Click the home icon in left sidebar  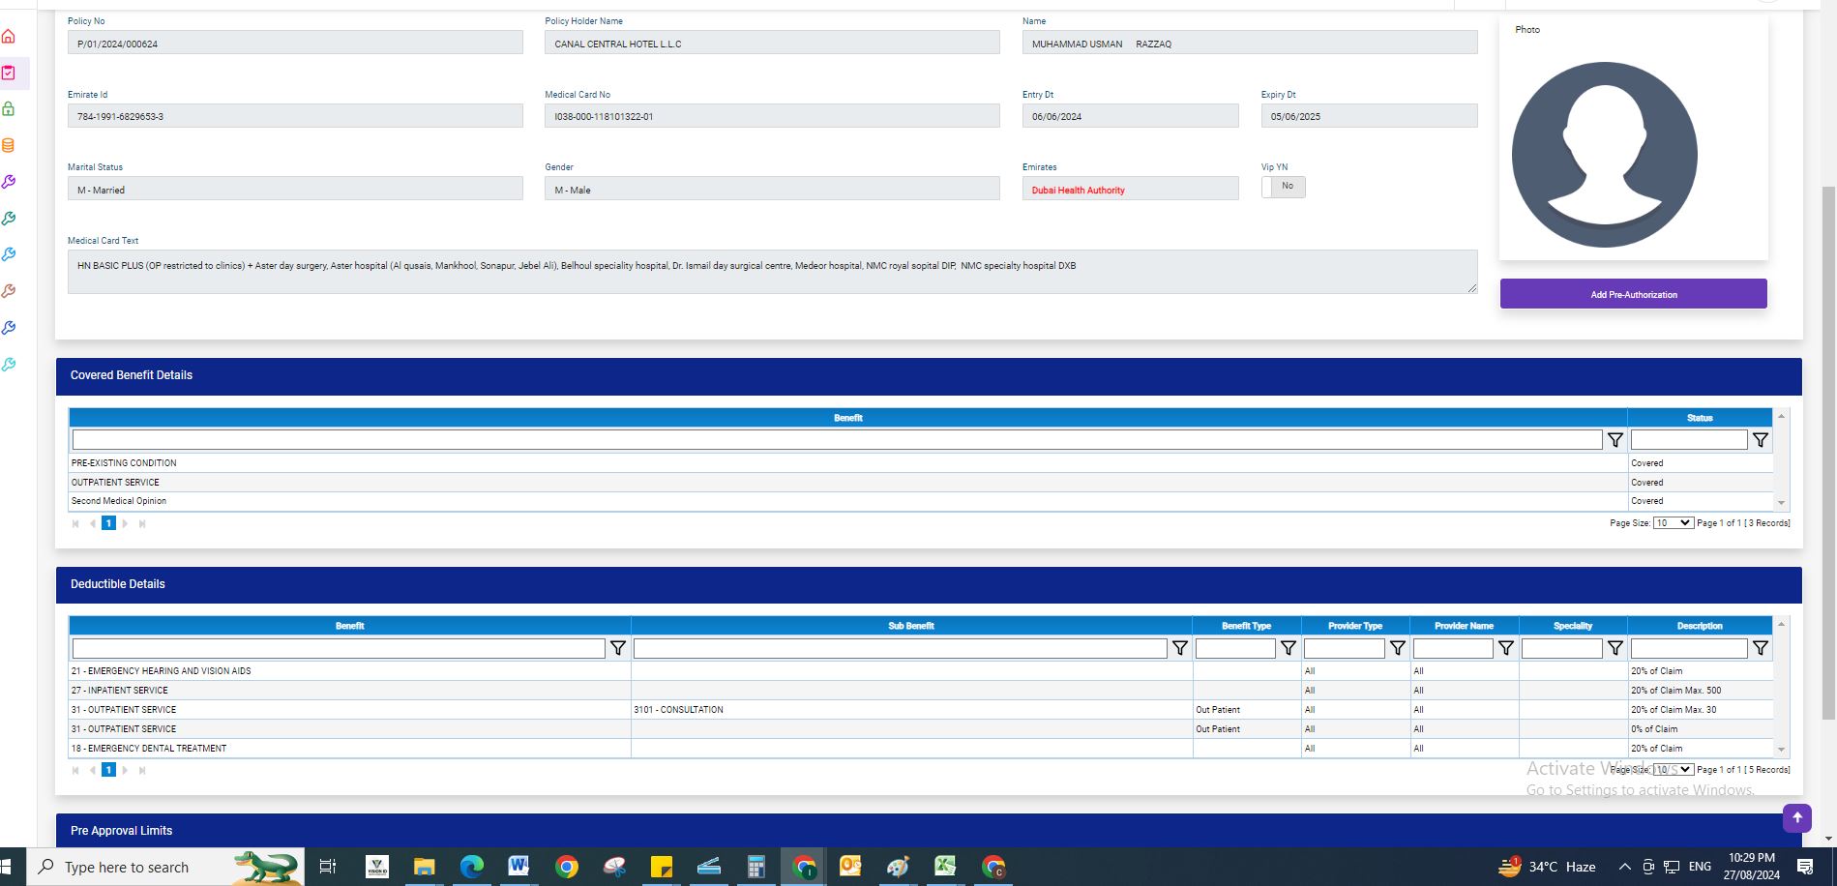click(x=9, y=37)
